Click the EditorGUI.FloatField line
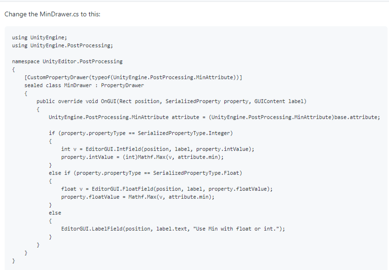The width and height of the screenshot is (389, 270). (167, 189)
